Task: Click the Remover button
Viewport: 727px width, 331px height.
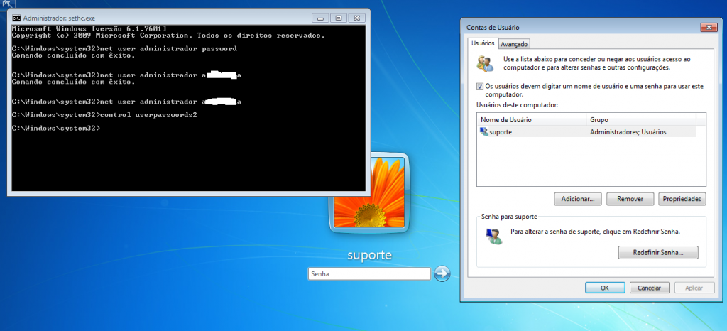Action: pyautogui.click(x=630, y=199)
